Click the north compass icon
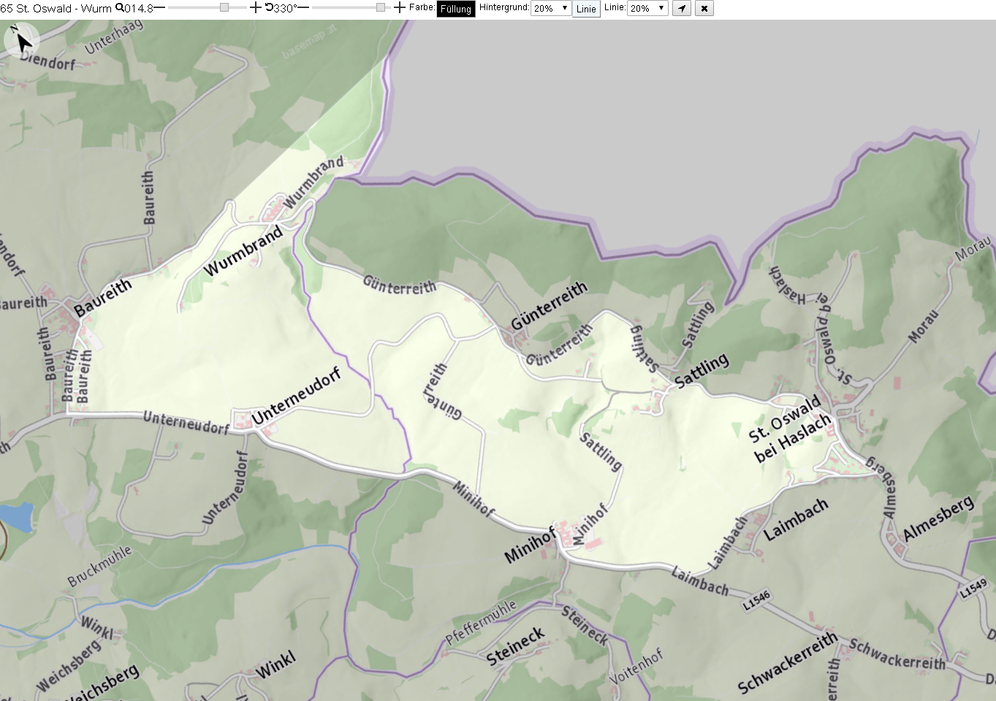Screen dimensions: 996x701 [21, 41]
